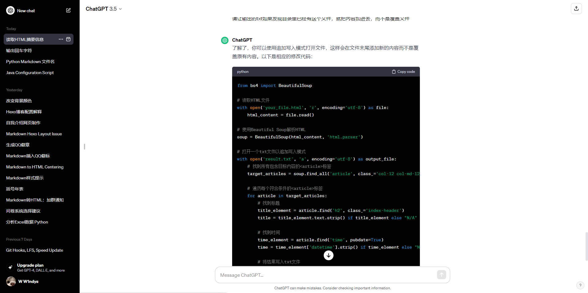This screenshot has height=293, width=588.
Task: Click the send message arrow button
Action: [442, 275]
